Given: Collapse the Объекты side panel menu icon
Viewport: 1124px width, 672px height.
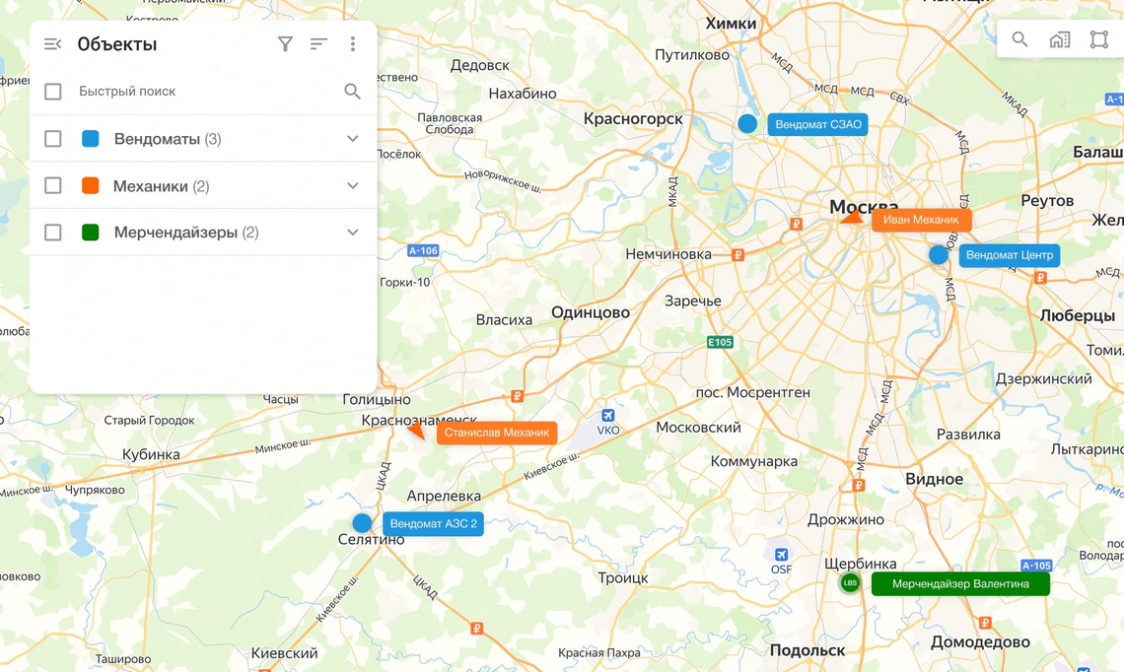Looking at the screenshot, I should click(x=53, y=44).
